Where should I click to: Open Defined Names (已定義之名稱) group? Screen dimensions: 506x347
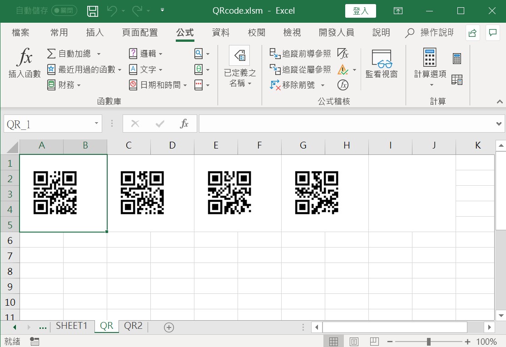[x=240, y=67]
